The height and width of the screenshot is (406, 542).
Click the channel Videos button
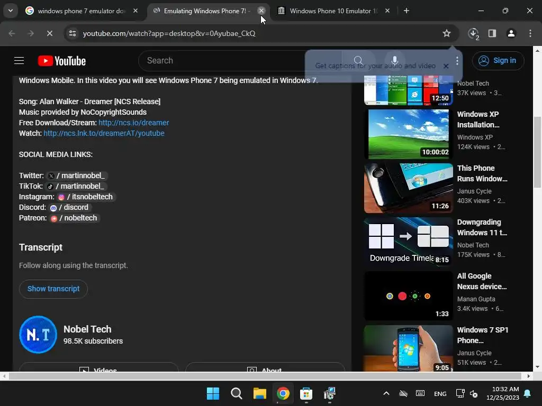tap(99, 368)
